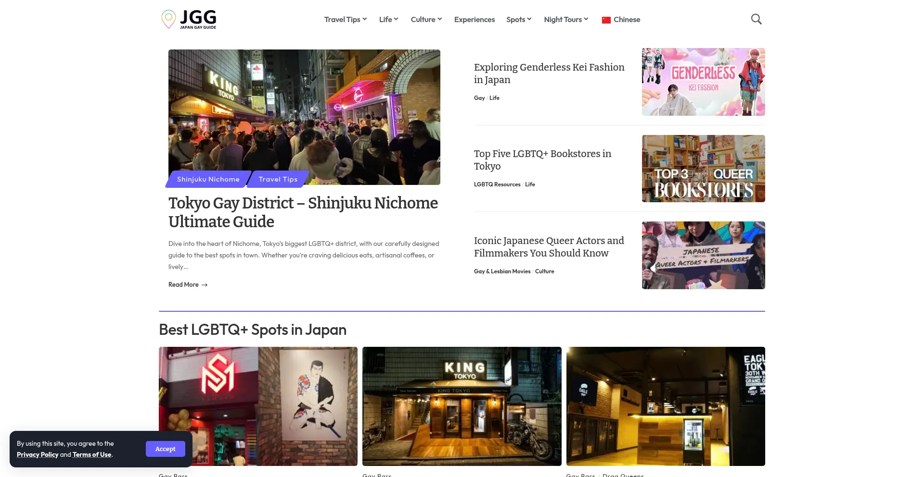Open the Terms of Use link
Viewport: 924px width, 477px height.
[x=92, y=455]
